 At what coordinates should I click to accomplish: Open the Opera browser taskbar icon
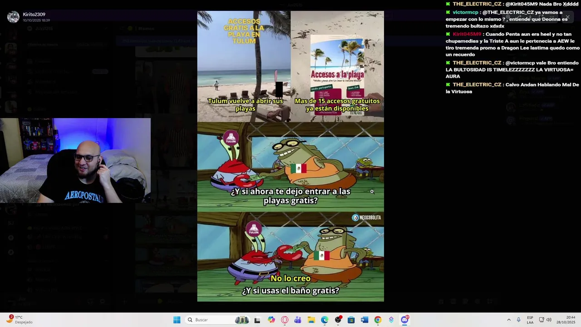(x=285, y=320)
